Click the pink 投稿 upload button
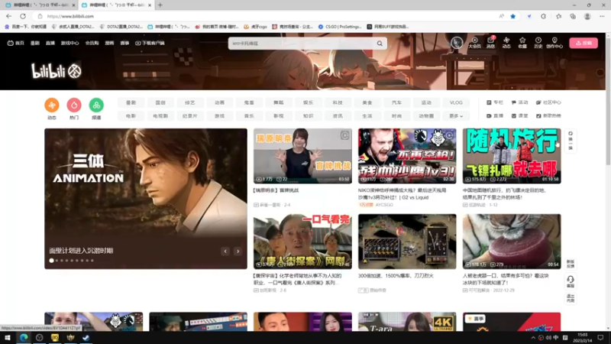Viewport: 611px width, 344px height. [x=584, y=43]
